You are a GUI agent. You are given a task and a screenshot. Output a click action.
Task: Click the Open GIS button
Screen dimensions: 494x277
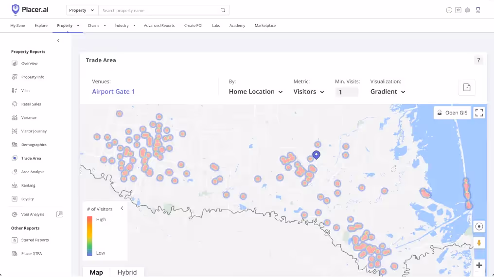pyautogui.click(x=452, y=113)
